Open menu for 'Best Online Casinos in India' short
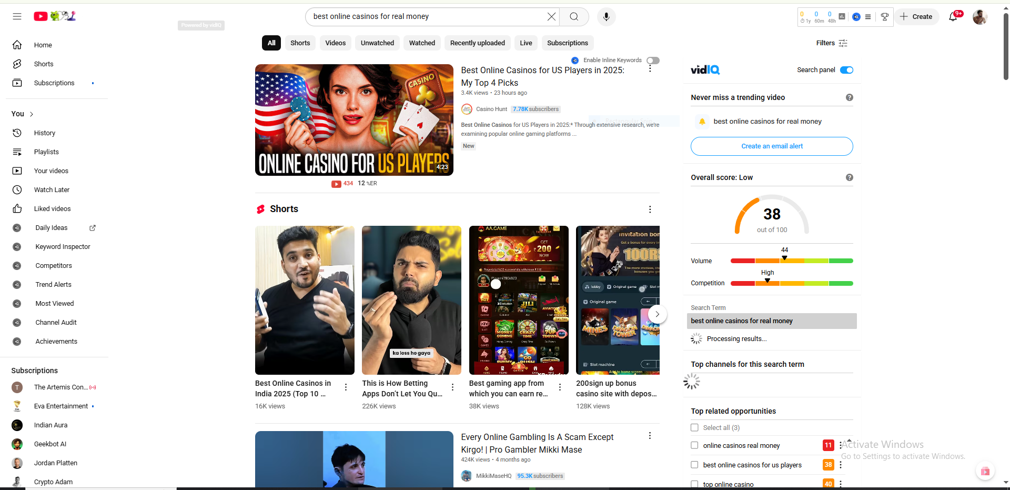The width and height of the screenshot is (1010, 490). coord(346,387)
